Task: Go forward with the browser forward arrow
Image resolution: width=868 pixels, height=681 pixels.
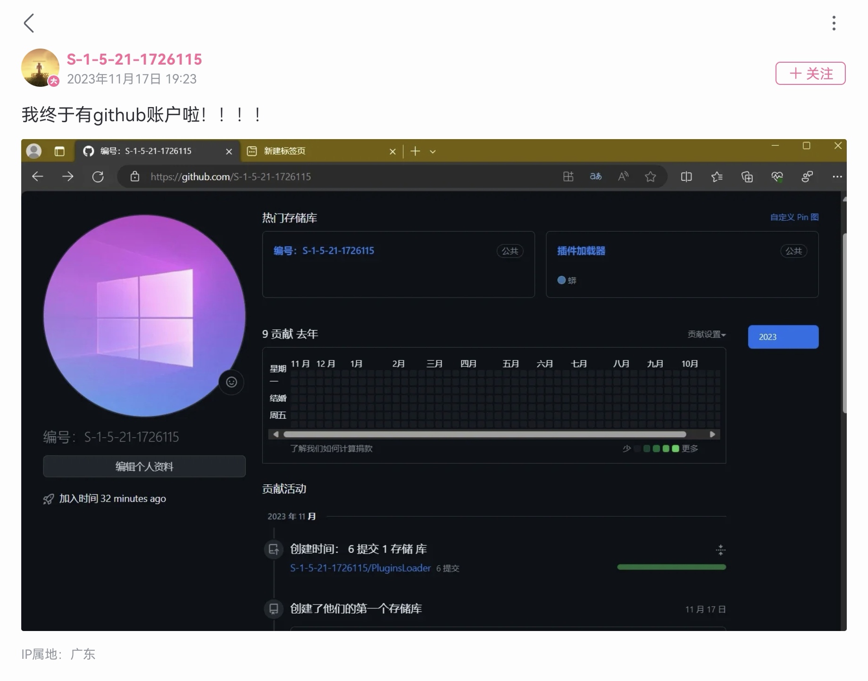Action: 68,176
